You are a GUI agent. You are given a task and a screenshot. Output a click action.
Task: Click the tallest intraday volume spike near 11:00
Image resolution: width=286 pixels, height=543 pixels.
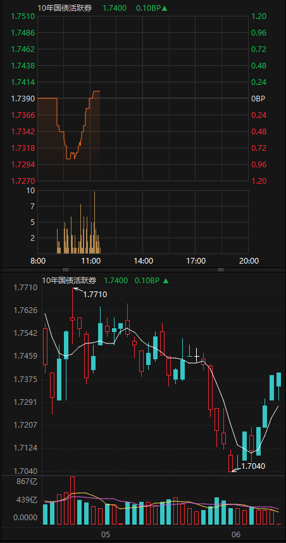click(94, 222)
